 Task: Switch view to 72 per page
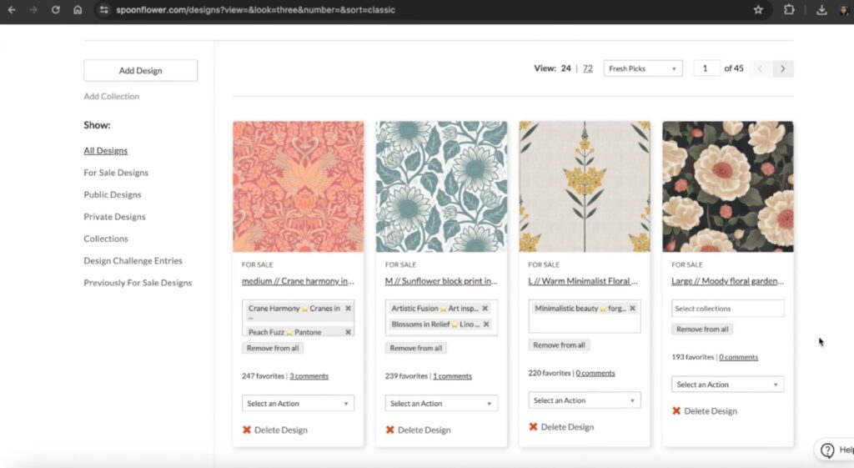[x=588, y=68]
